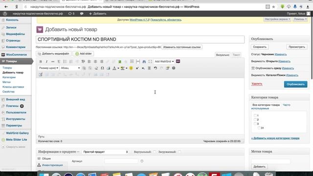Insert Read More tag

[x=132, y=62]
